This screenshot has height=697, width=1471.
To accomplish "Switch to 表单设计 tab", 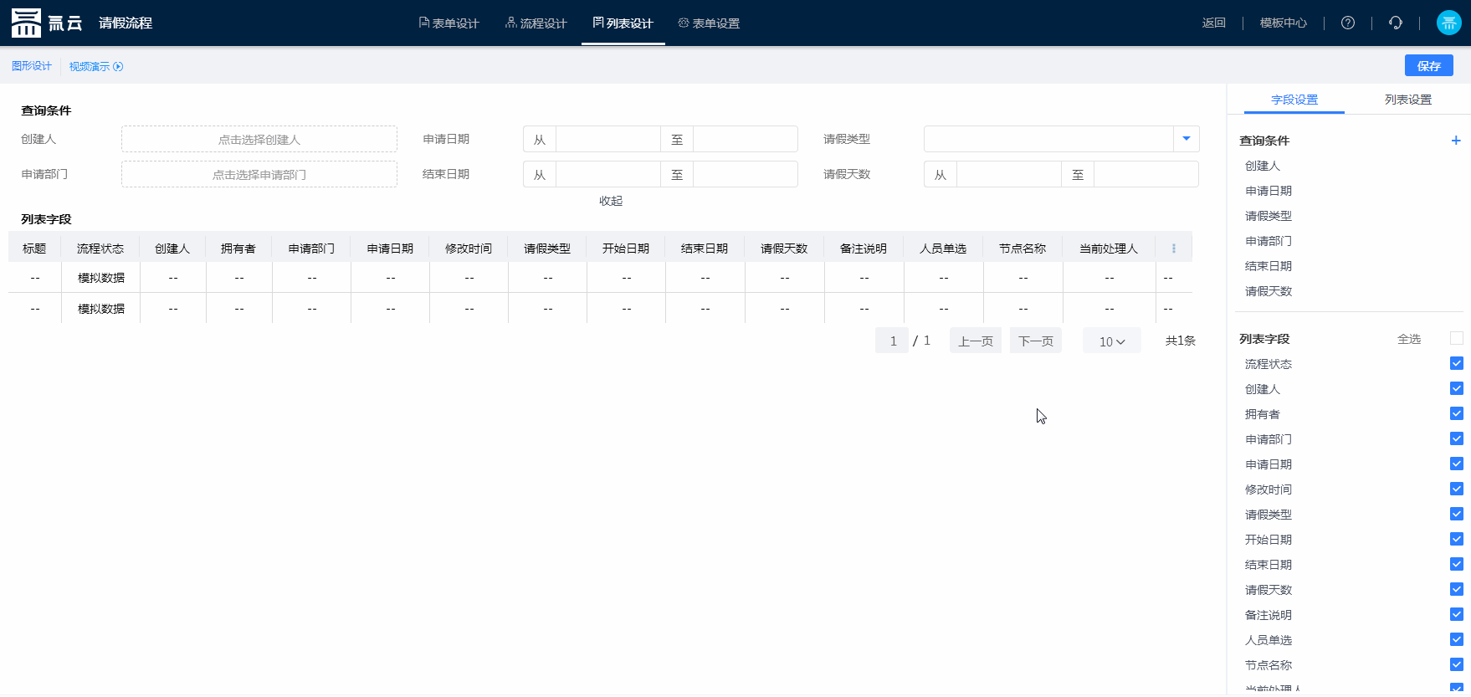I will pyautogui.click(x=449, y=23).
